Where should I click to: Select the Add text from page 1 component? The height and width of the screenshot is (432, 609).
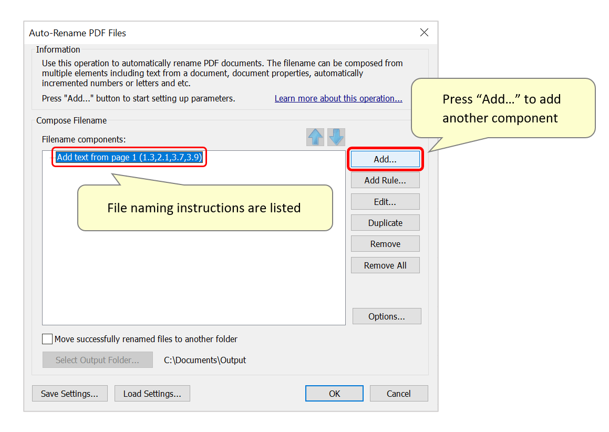click(129, 157)
